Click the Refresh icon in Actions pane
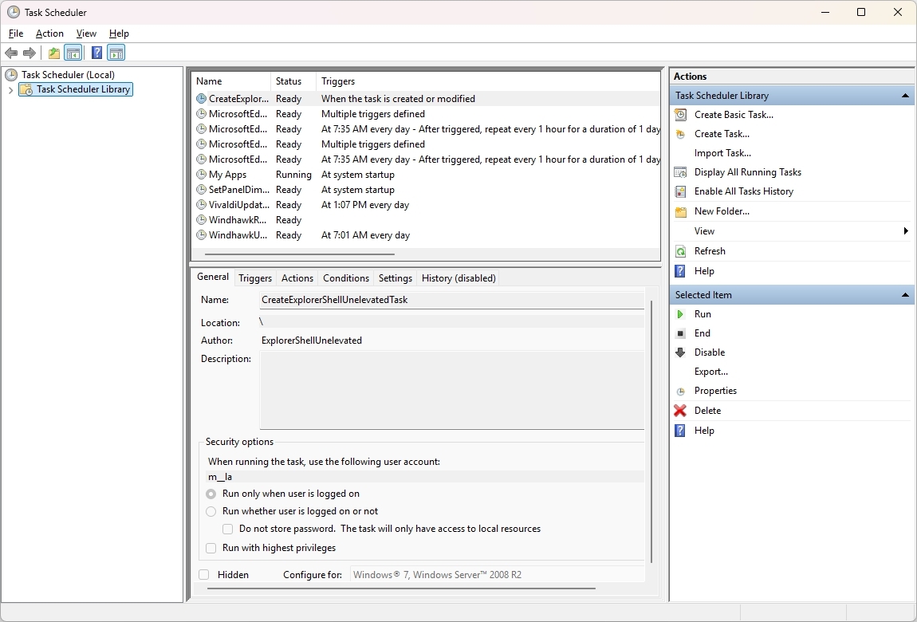The width and height of the screenshot is (917, 622). (x=680, y=250)
